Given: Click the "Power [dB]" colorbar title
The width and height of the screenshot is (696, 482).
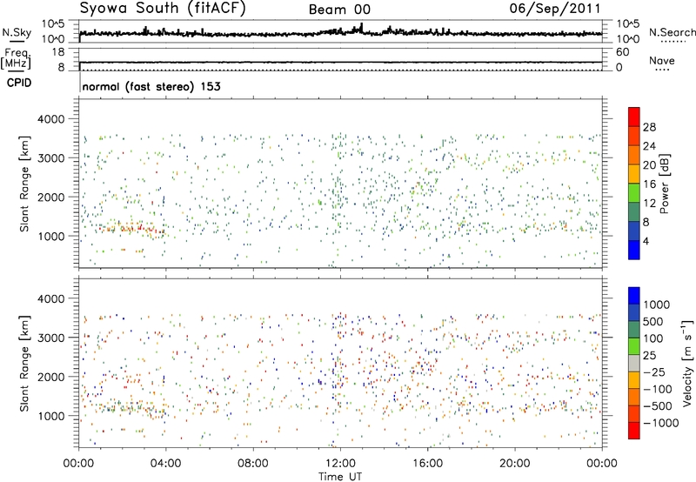Looking at the screenshot, I should click(665, 184).
